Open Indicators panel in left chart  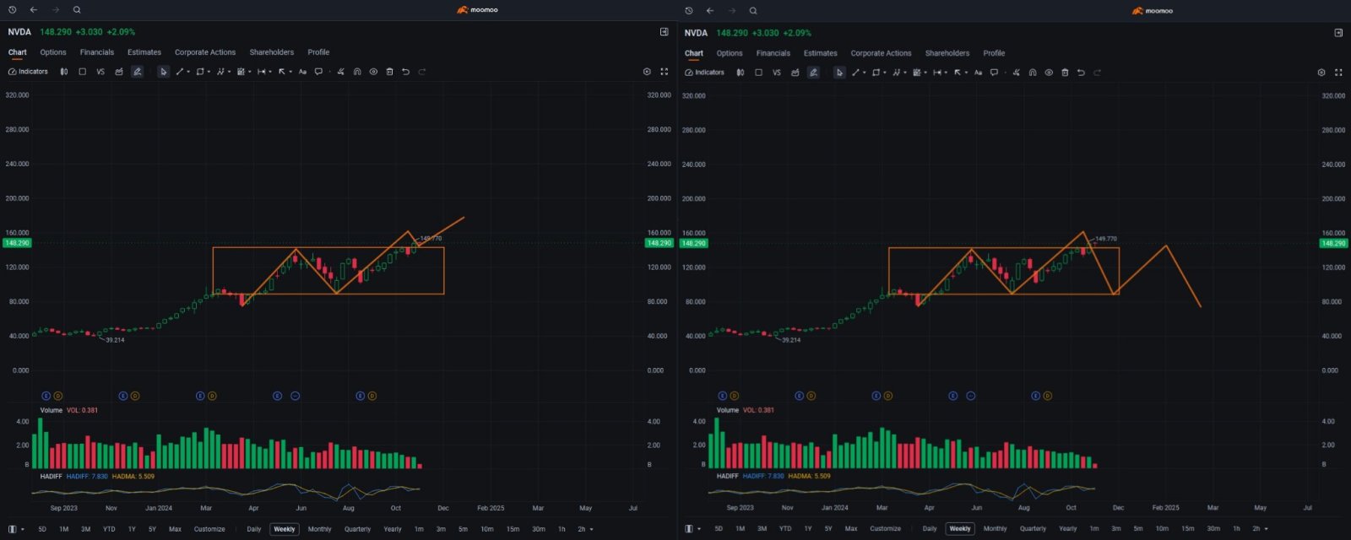tap(28, 72)
